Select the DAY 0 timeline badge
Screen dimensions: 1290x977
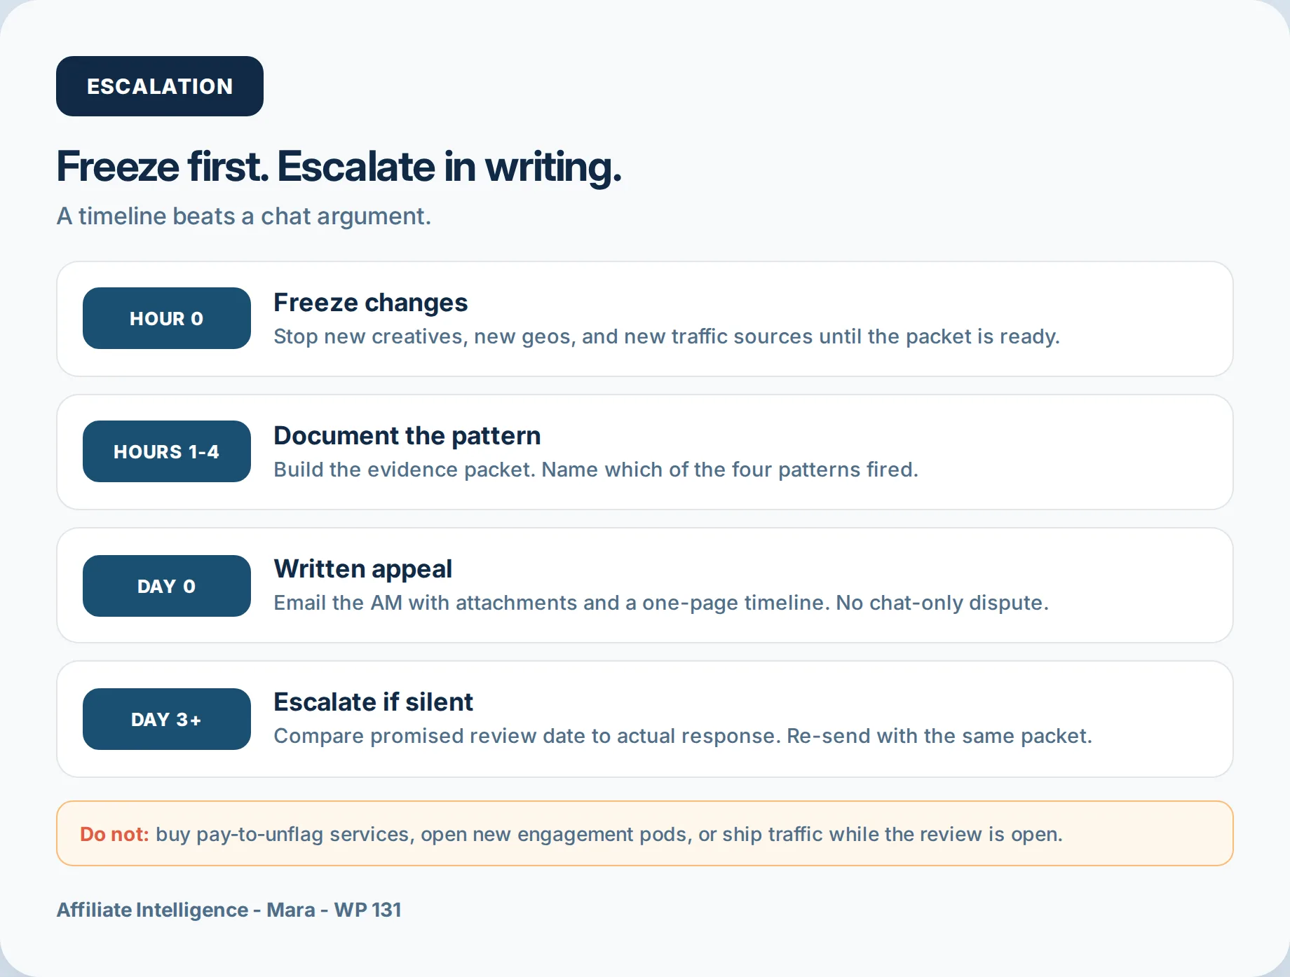pyautogui.click(x=167, y=586)
